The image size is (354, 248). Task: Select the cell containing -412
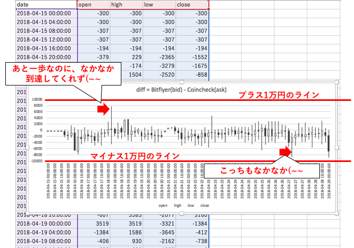pyautogui.click(x=192, y=233)
